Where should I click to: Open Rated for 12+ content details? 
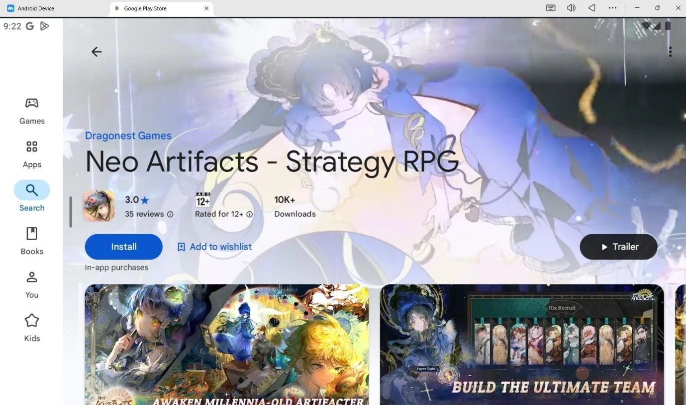coord(249,214)
